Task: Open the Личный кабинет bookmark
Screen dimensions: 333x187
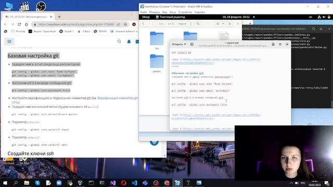Action: tap(124, 31)
